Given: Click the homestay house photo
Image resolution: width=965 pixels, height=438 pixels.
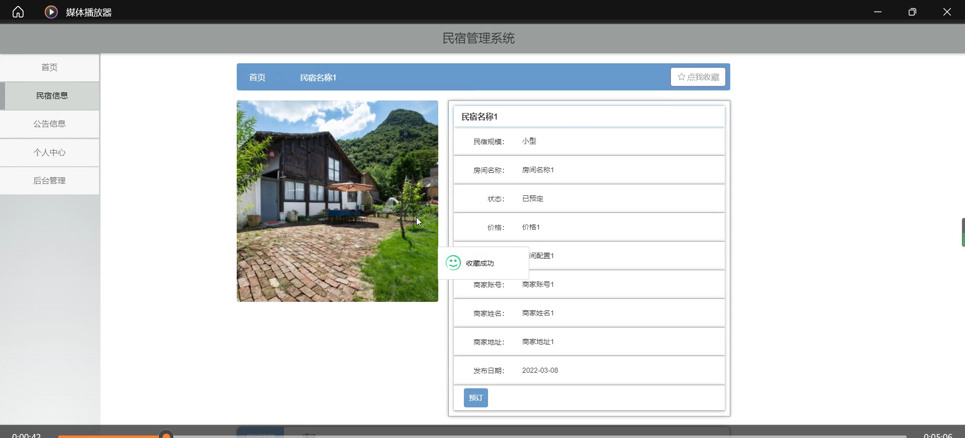Looking at the screenshot, I should click(x=337, y=201).
